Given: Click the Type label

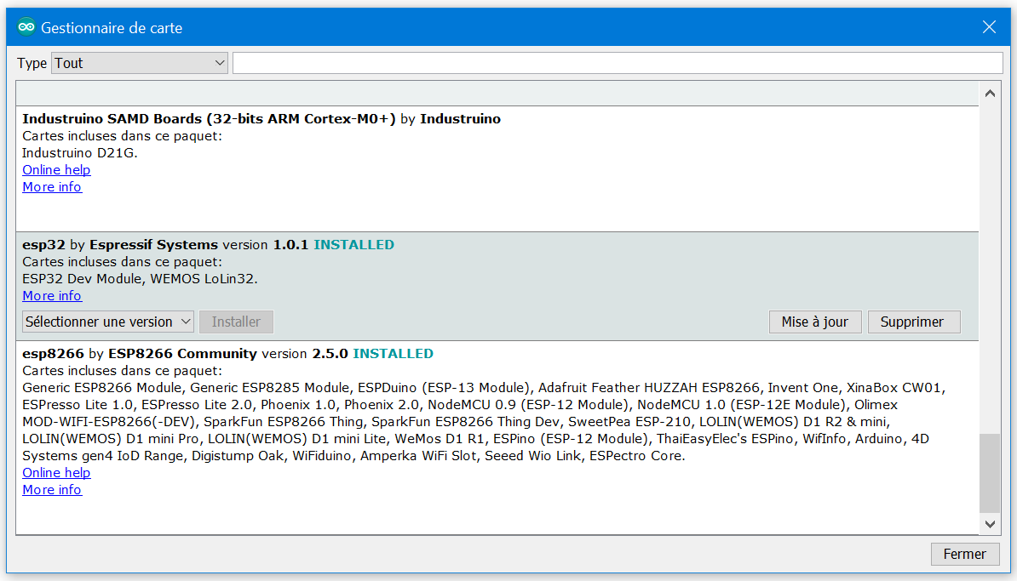Looking at the screenshot, I should (x=32, y=63).
